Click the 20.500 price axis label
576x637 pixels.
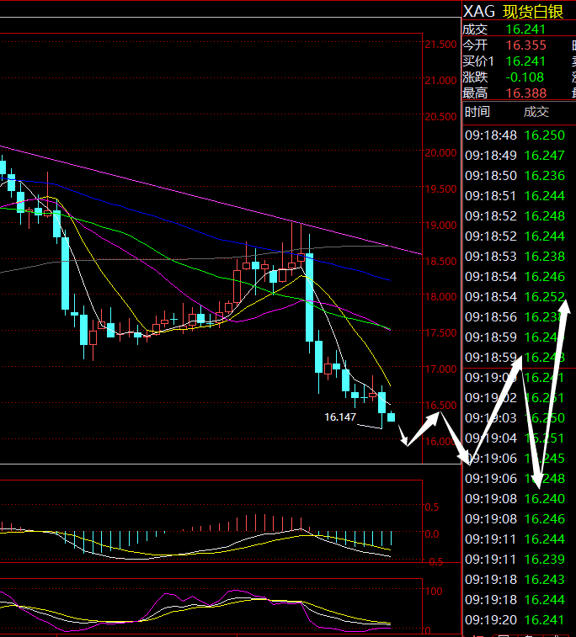pyautogui.click(x=440, y=117)
